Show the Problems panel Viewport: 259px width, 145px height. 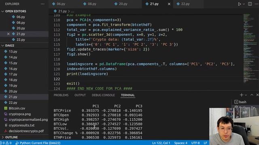pos(61,95)
